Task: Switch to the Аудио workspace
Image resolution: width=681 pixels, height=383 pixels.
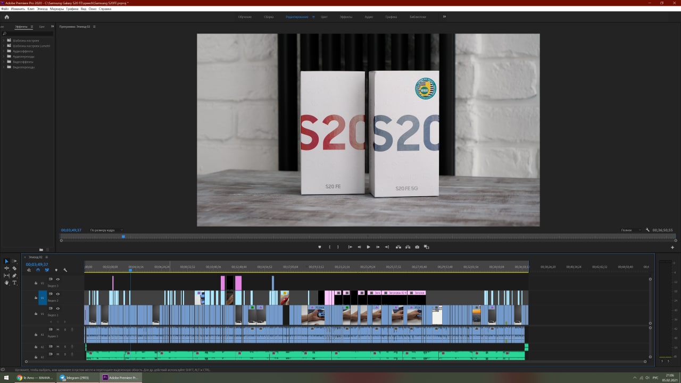Action: click(369, 17)
